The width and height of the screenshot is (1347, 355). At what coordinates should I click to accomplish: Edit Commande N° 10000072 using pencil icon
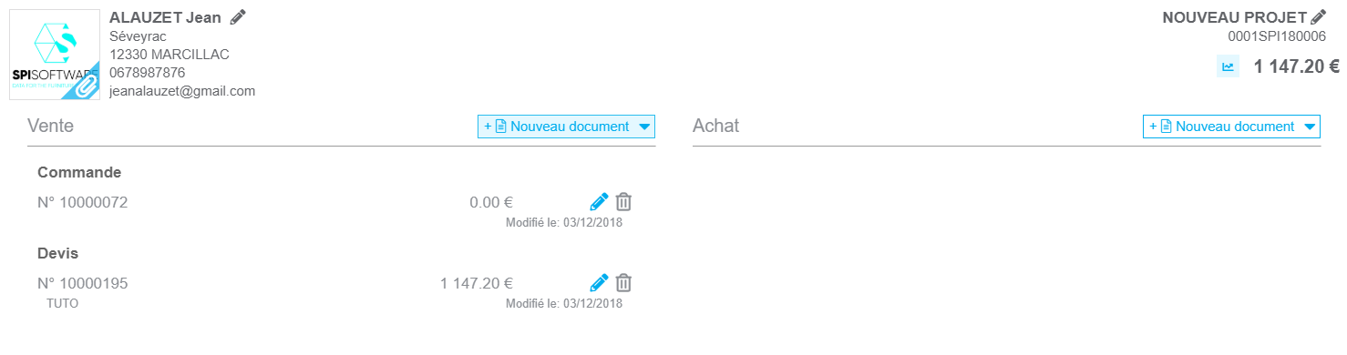(599, 202)
